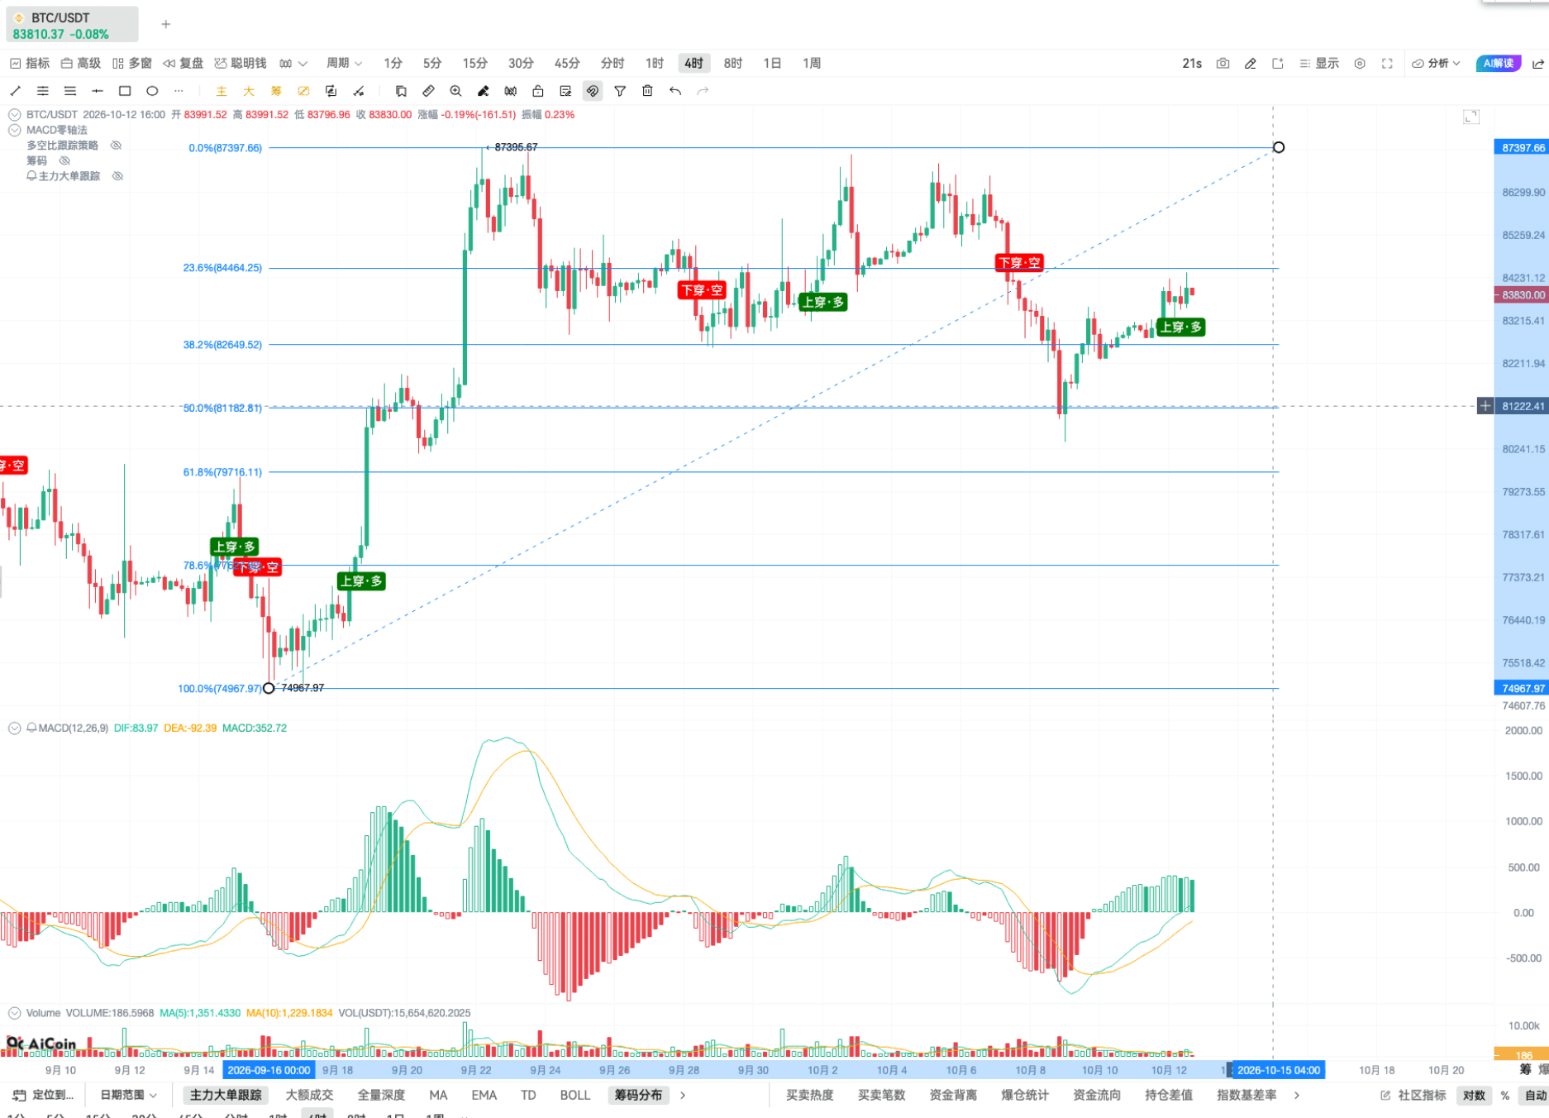Enter fullscreen chart mode
Viewport: 1549px width, 1118px height.
point(1387,64)
